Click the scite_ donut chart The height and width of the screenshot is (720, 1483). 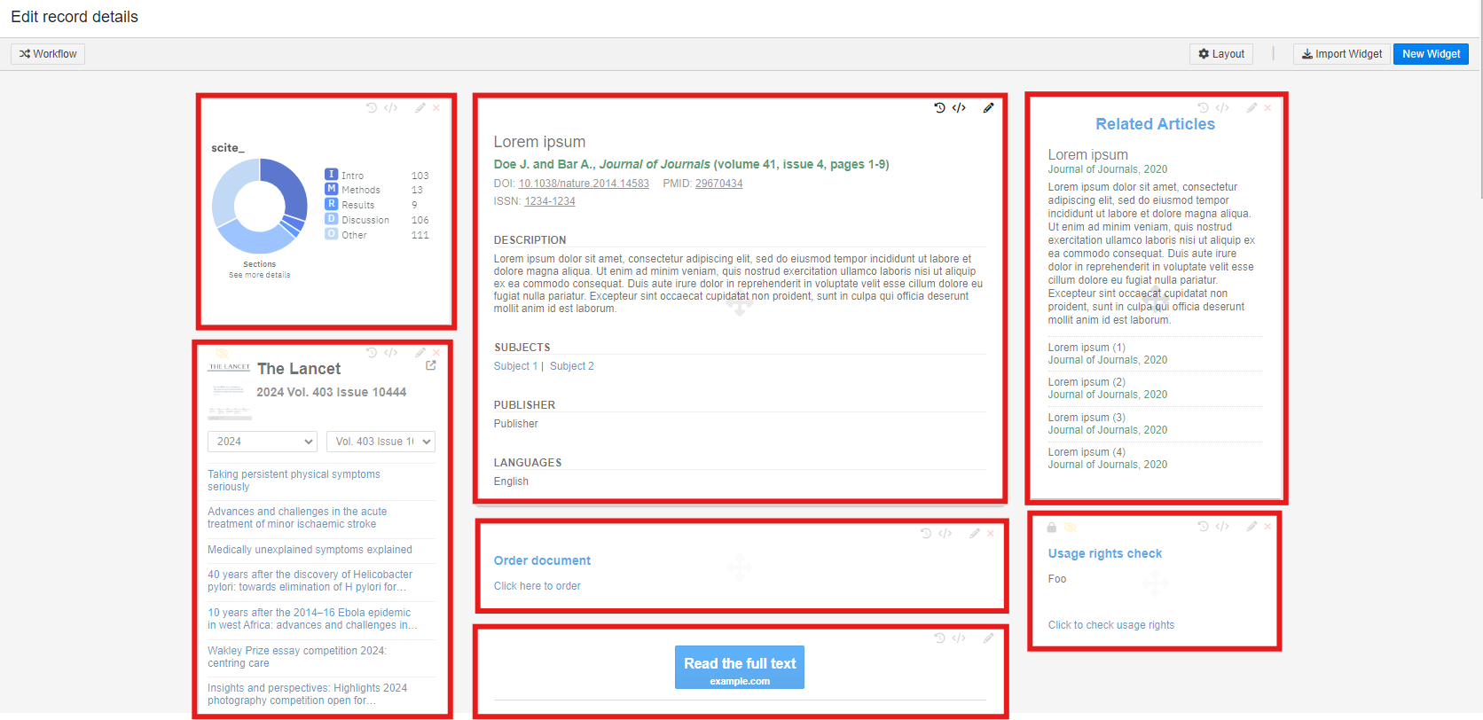coord(259,206)
